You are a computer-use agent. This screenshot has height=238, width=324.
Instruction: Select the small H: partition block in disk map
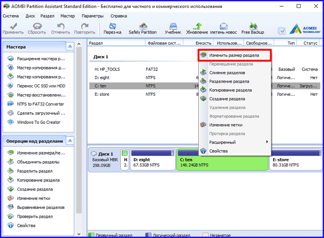click(x=125, y=160)
